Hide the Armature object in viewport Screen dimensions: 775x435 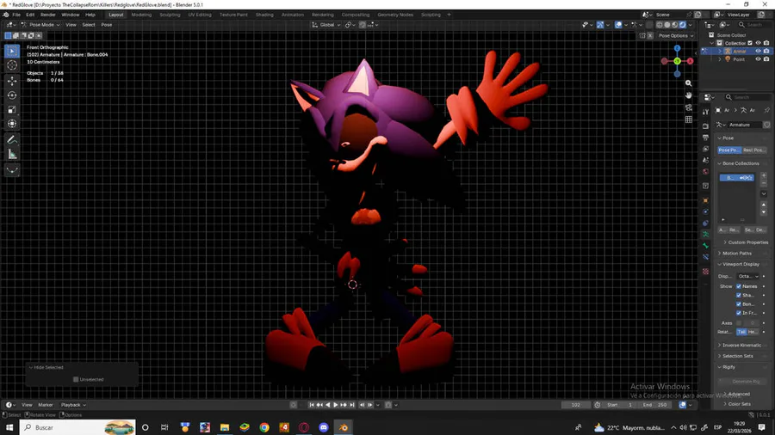pos(758,51)
